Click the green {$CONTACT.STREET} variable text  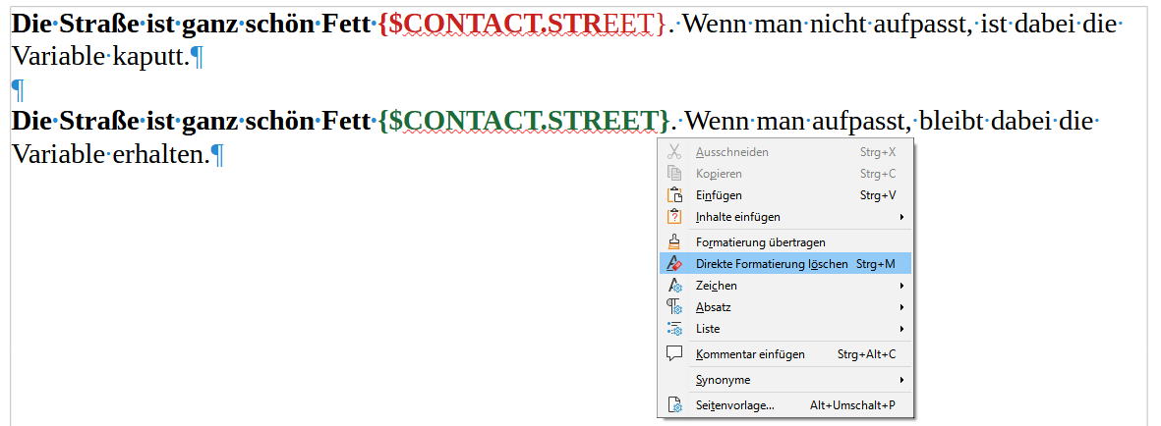click(x=523, y=121)
